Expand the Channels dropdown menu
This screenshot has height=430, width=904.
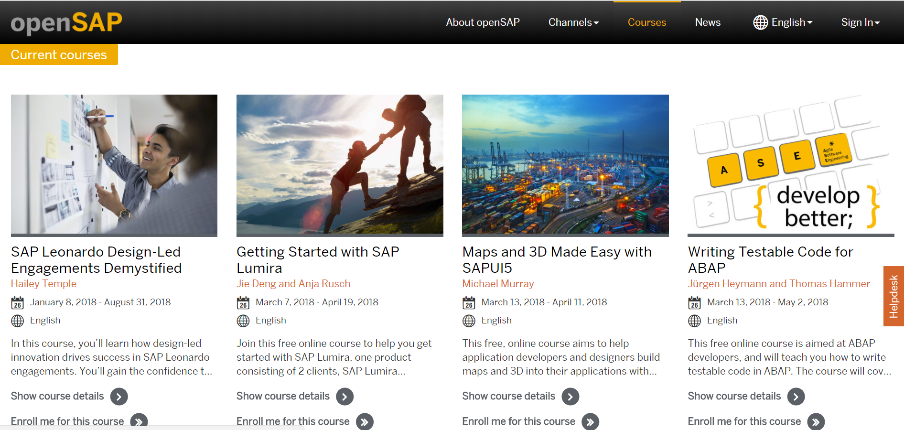tap(573, 22)
